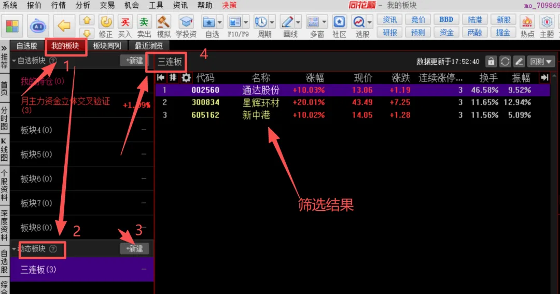The height and width of the screenshot is (294, 560).
Task: Open the 交易 menu
Action: [x=107, y=5]
